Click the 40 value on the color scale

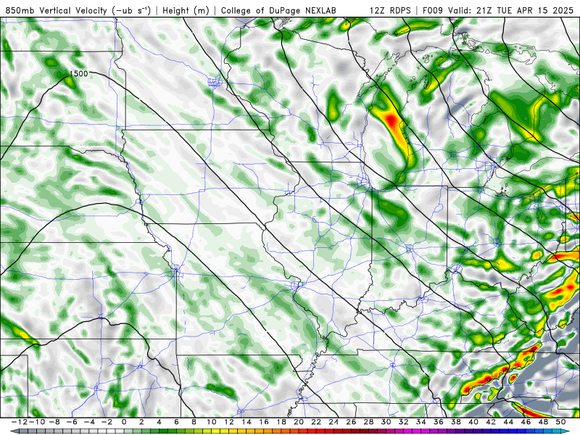click(x=473, y=422)
